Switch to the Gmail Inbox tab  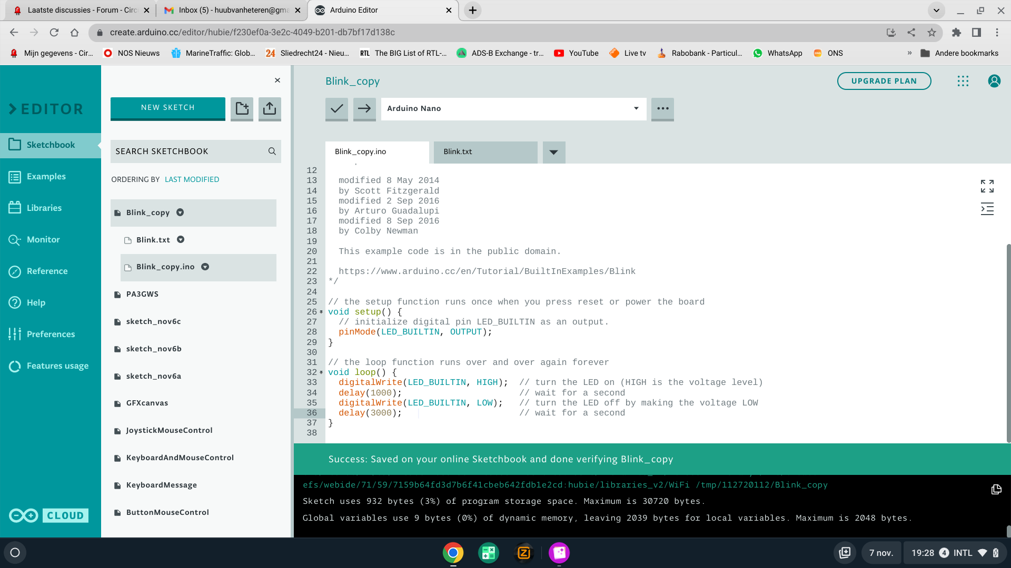pyautogui.click(x=232, y=11)
